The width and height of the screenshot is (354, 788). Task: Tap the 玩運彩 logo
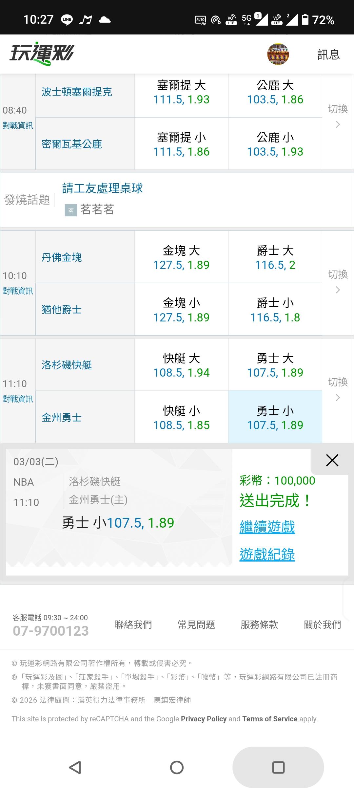[x=42, y=54]
